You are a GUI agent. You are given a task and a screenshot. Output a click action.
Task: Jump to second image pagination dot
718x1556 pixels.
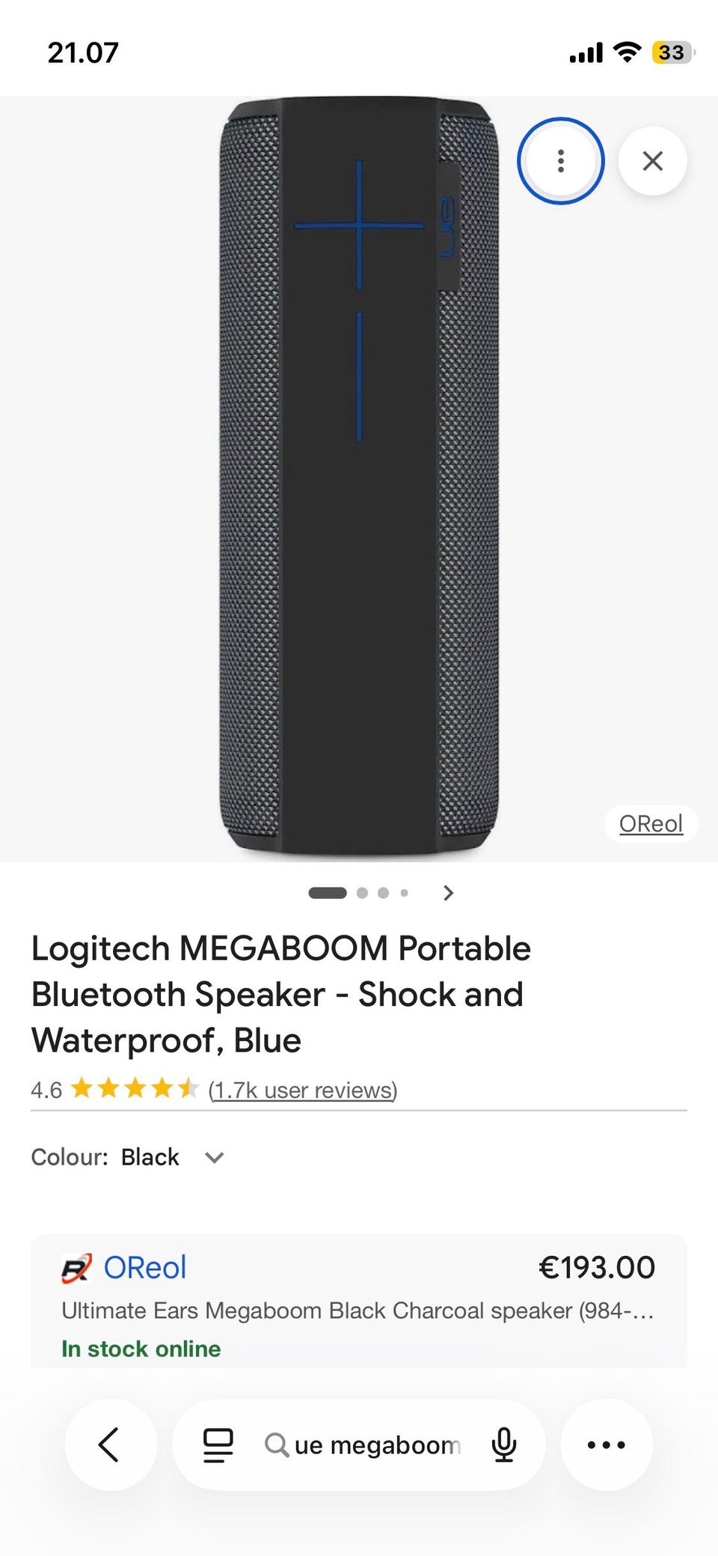click(363, 893)
